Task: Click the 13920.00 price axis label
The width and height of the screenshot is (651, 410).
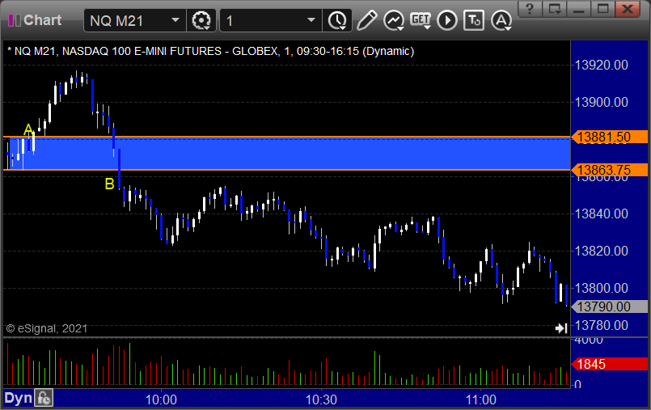Action: click(x=601, y=66)
